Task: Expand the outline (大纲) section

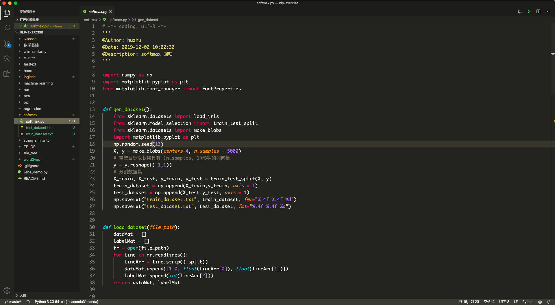Action: click(23, 295)
